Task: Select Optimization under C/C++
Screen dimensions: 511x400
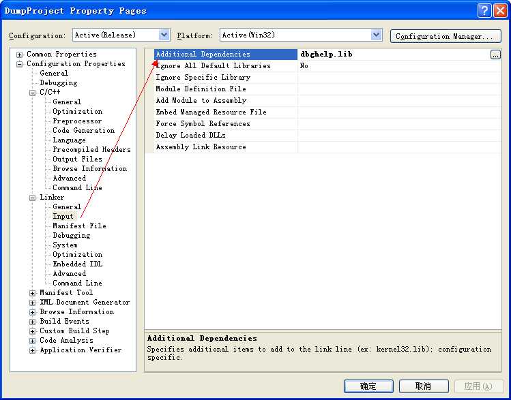Action: (x=78, y=111)
